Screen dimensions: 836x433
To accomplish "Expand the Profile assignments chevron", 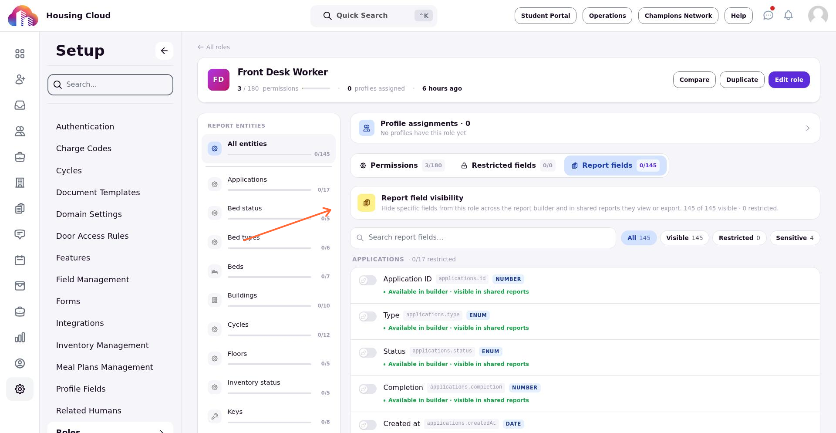I will point(807,128).
